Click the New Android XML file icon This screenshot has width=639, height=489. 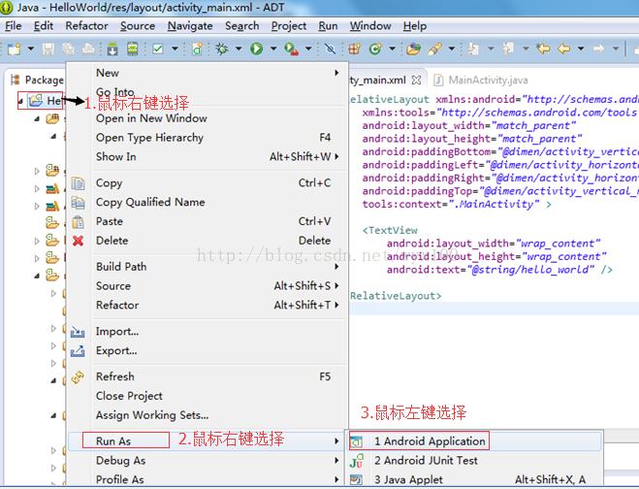tap(197, 49)
